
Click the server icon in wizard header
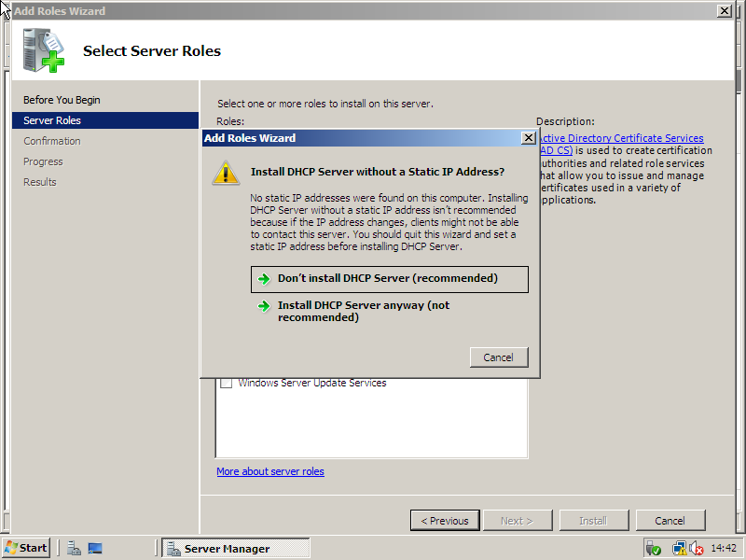point(44,49)
